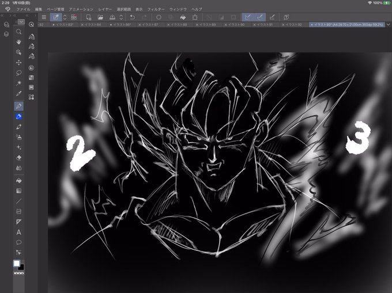Select the Operation object tool
392x293 pixels.
point(19,52)
